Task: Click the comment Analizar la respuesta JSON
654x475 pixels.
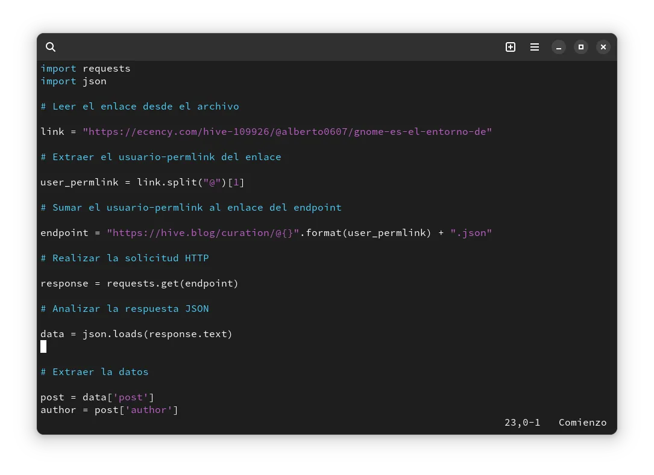Action: [125, 308]
